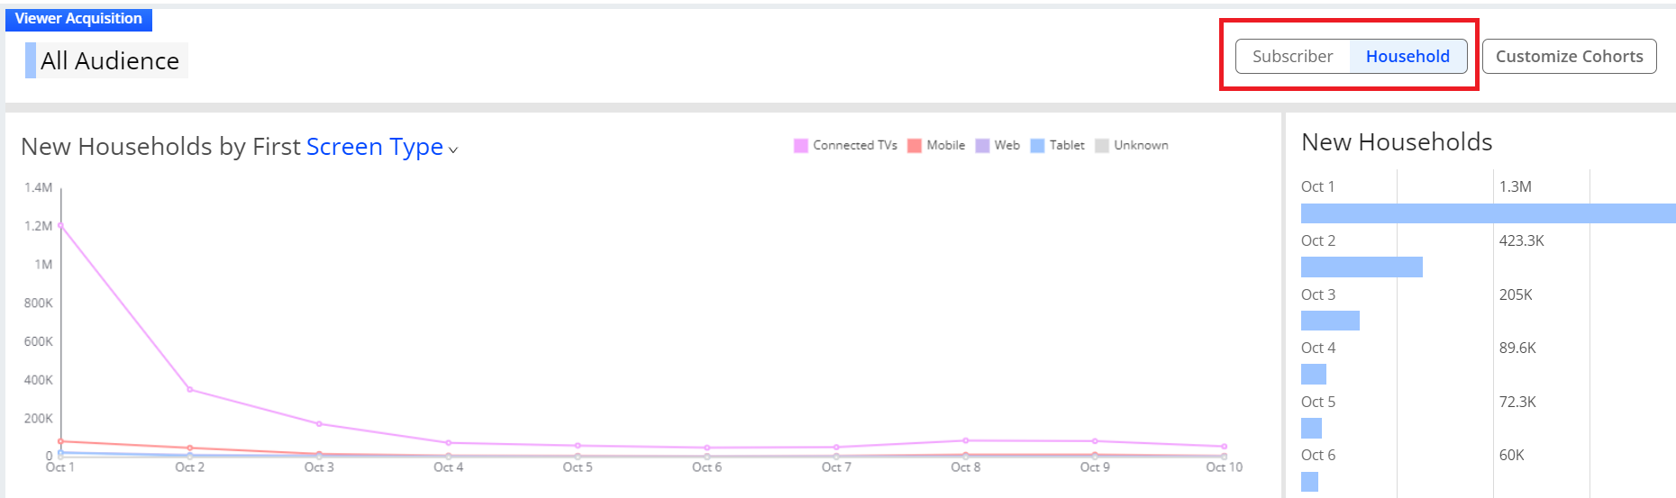The width and height of the screenshot is (1676, 498).
Task: Toggle Connected TVs legend swatch
Action: (800, 146)
